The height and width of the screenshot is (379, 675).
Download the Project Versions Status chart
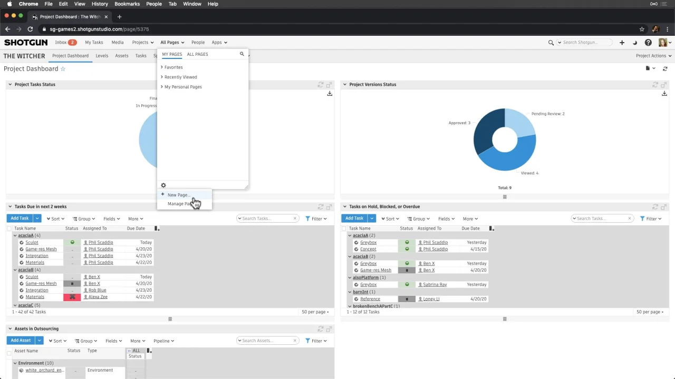coord(664,94)
